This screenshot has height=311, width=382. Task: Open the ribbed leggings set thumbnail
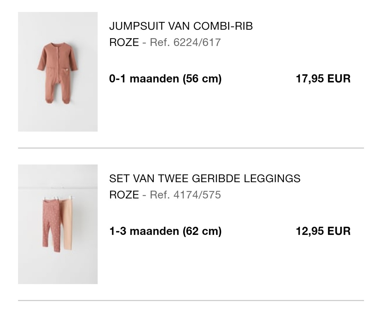click(58, 224)
